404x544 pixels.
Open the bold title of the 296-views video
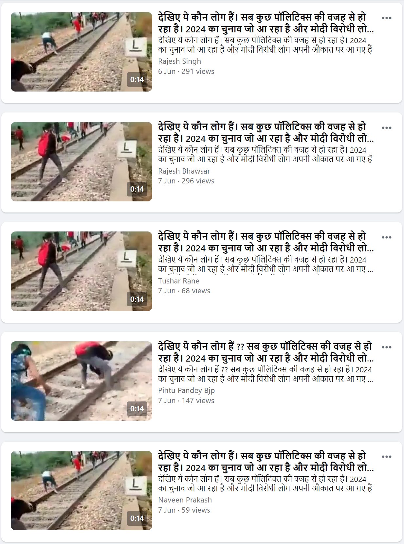click(x=266, y=133)
